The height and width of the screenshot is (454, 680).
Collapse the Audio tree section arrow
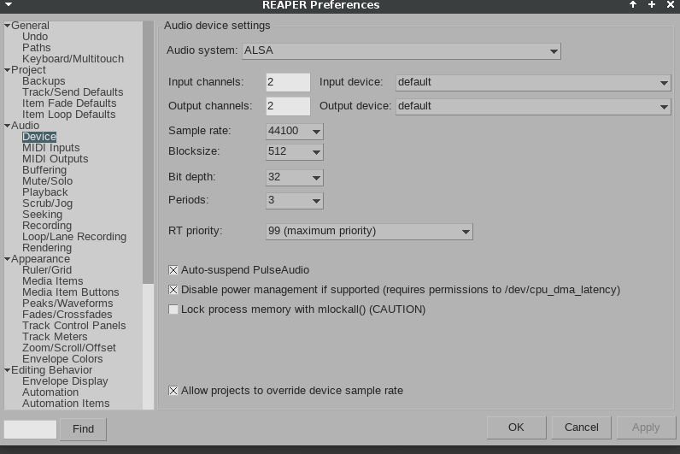point(7,126)
